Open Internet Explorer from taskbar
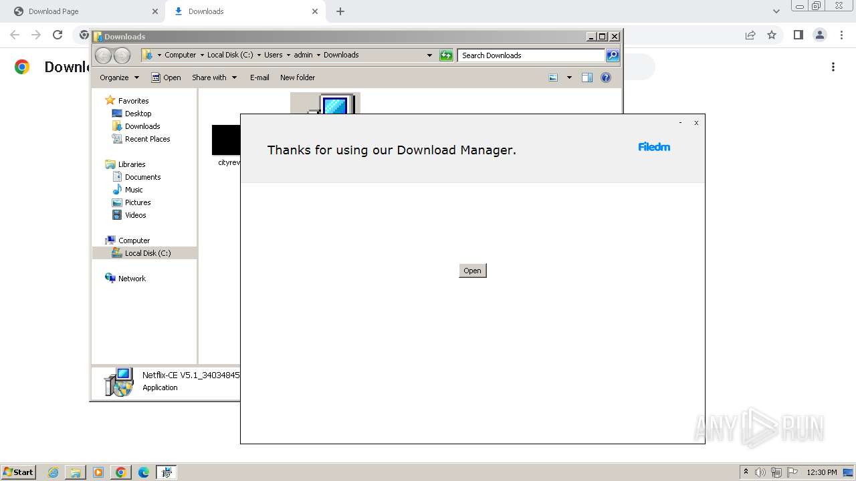 click(53, 472)
